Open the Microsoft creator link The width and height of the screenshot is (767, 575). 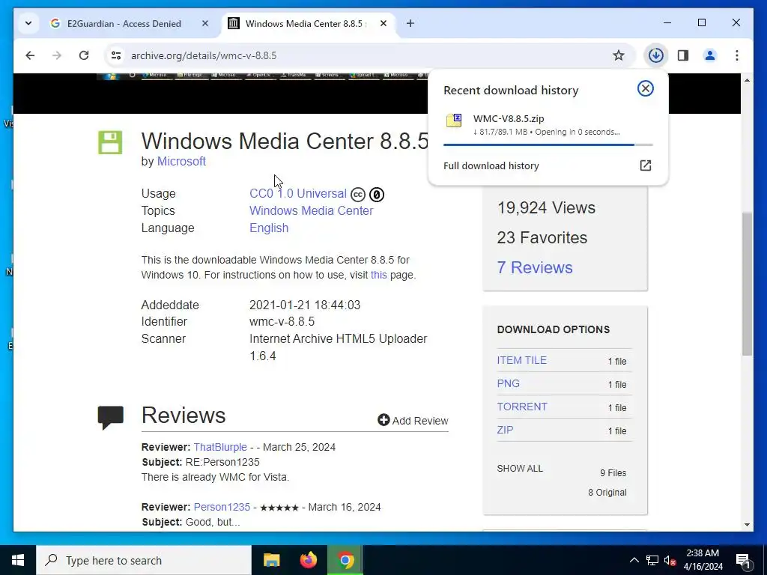coord(181,162)
